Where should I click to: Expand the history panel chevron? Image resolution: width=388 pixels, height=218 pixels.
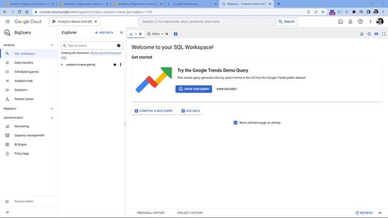pyautogui.click(x=380, y=213)
